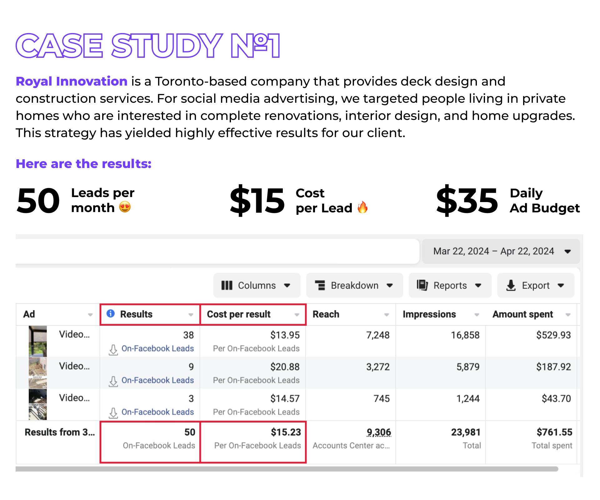
Task: Open the Reports menu button
Action: [450, 285]
